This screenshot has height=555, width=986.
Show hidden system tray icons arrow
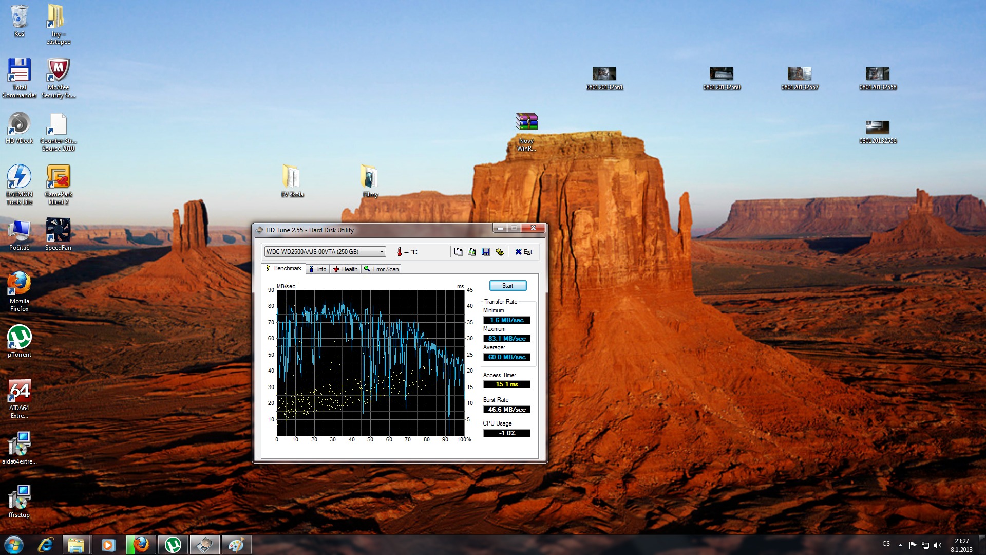(x=900, y=545)
